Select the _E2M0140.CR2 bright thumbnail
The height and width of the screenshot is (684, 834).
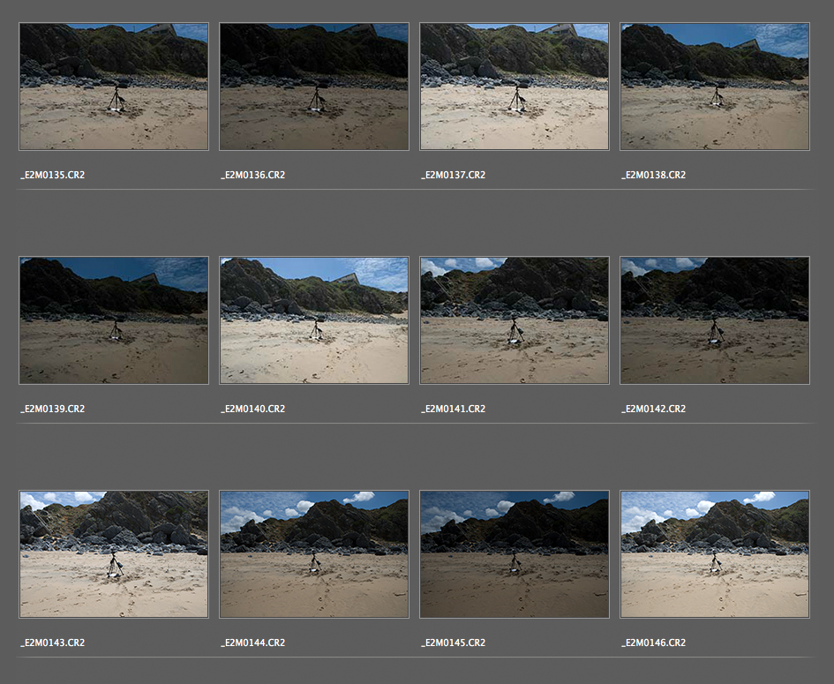point(314,320)
